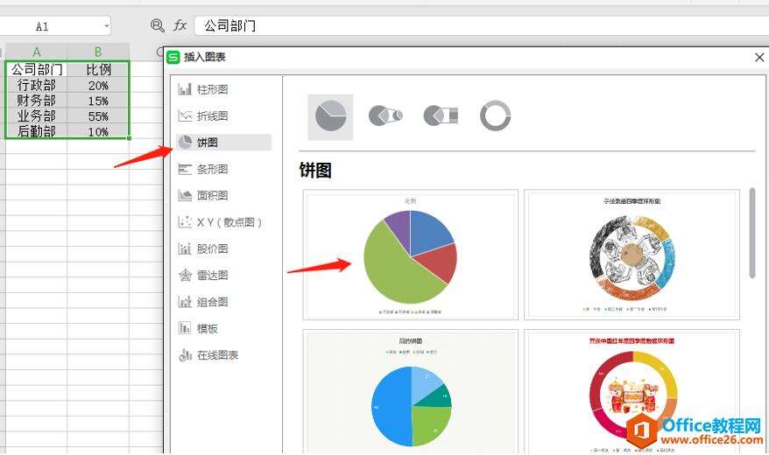Close the 插入图表 dialog
Image resolution: width=769 pixels, height=455 pixels.
[x=759, y=57]
